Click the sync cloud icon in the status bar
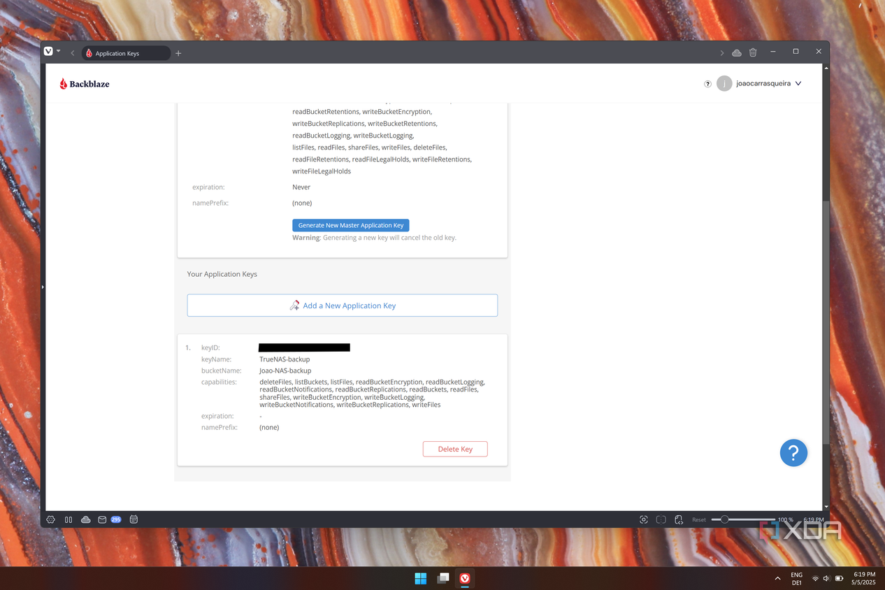 click(x=86, y=519)
